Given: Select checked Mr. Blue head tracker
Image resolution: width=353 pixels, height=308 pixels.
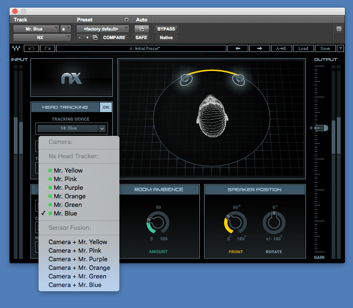Looking at the screenshot, I should pos(79,213).
